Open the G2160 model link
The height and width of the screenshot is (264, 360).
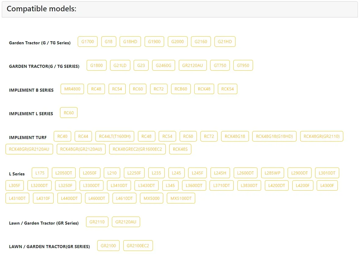pos(201,42)
